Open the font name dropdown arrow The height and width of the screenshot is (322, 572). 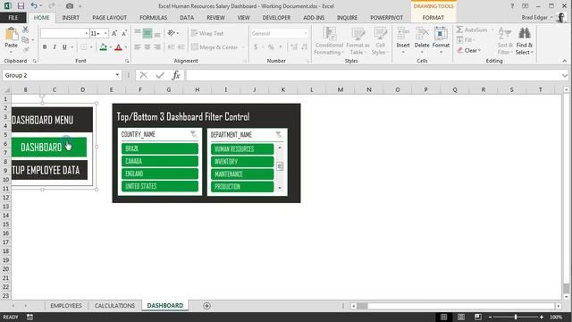click(87, 33)
